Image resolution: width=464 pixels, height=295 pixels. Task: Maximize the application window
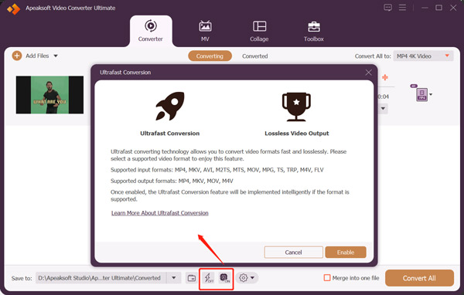point(438,8)
